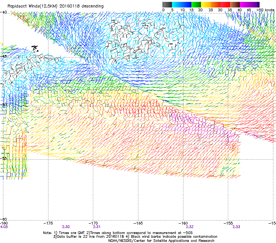Click the legend label '30'
The height and width of the screenshot is (243, 276).
point(220,10)
